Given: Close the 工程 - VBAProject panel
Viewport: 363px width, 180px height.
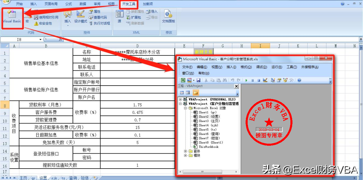Looking at the screenshot, I should [237, 86].
